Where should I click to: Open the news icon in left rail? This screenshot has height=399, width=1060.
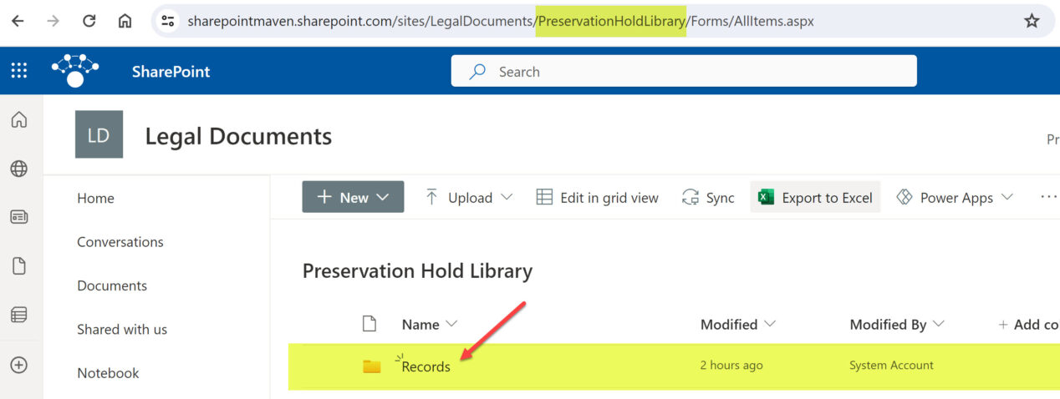18,217
